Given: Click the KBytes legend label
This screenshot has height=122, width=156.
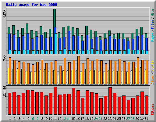Looking at the screenshot, I should tap(153, 109).
